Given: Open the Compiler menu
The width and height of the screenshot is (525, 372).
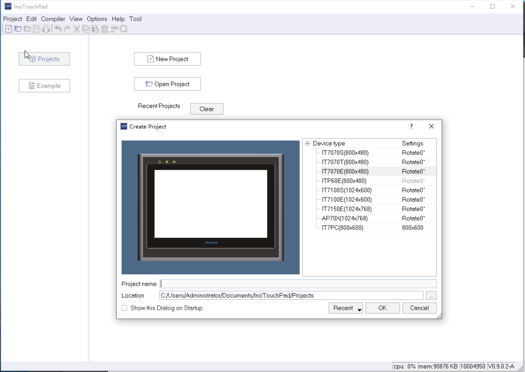Looking at the screenshot, I should tap(53, 19).
